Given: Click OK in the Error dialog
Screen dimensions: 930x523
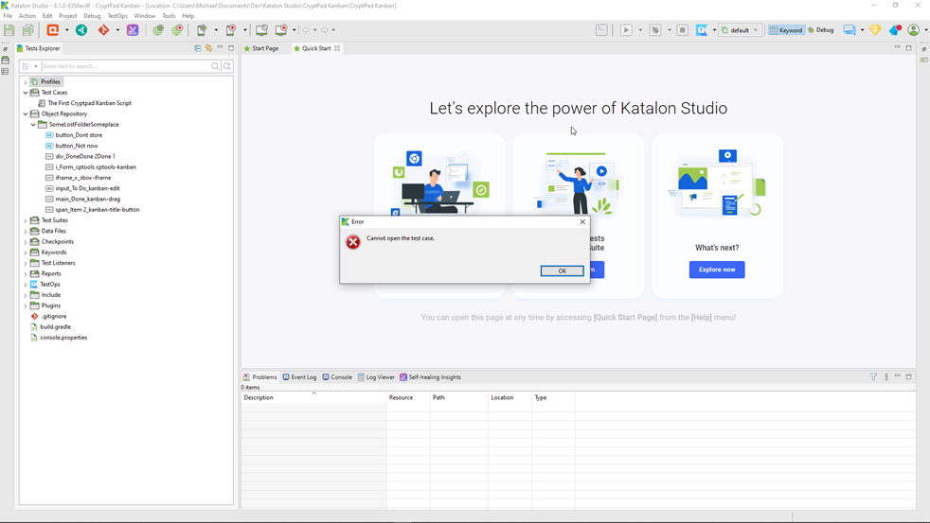Looking at the screenshot, I should (x=562, y=270).
